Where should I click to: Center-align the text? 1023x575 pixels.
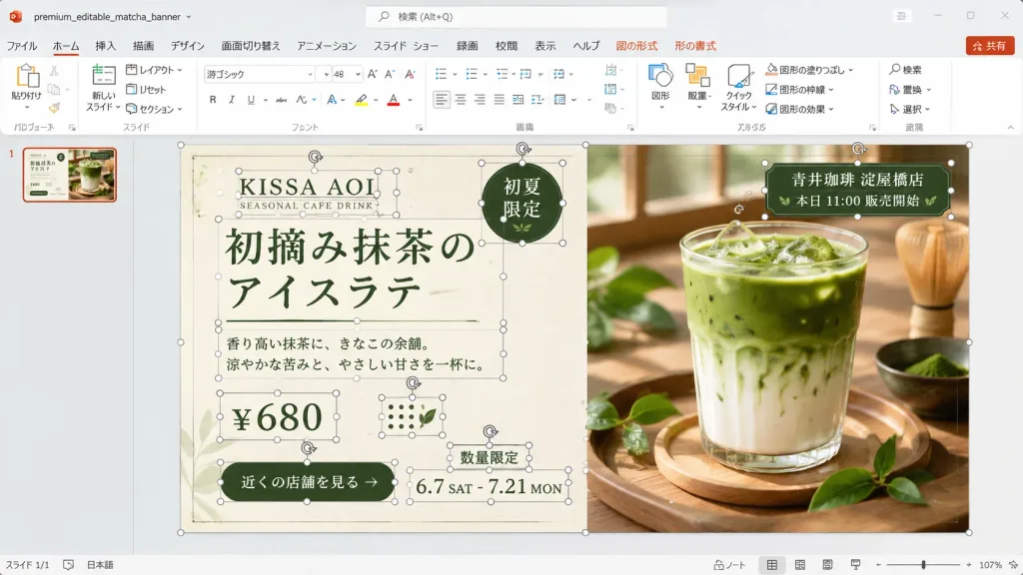461,99
